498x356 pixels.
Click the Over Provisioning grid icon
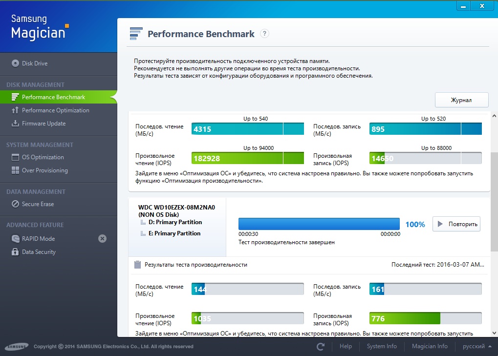click(x=15, y=170)
